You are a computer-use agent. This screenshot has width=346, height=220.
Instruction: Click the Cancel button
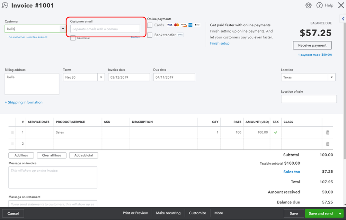13,213
